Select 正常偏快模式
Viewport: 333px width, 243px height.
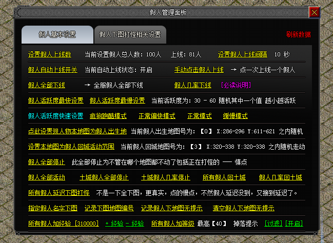click(x=157, y=116)
